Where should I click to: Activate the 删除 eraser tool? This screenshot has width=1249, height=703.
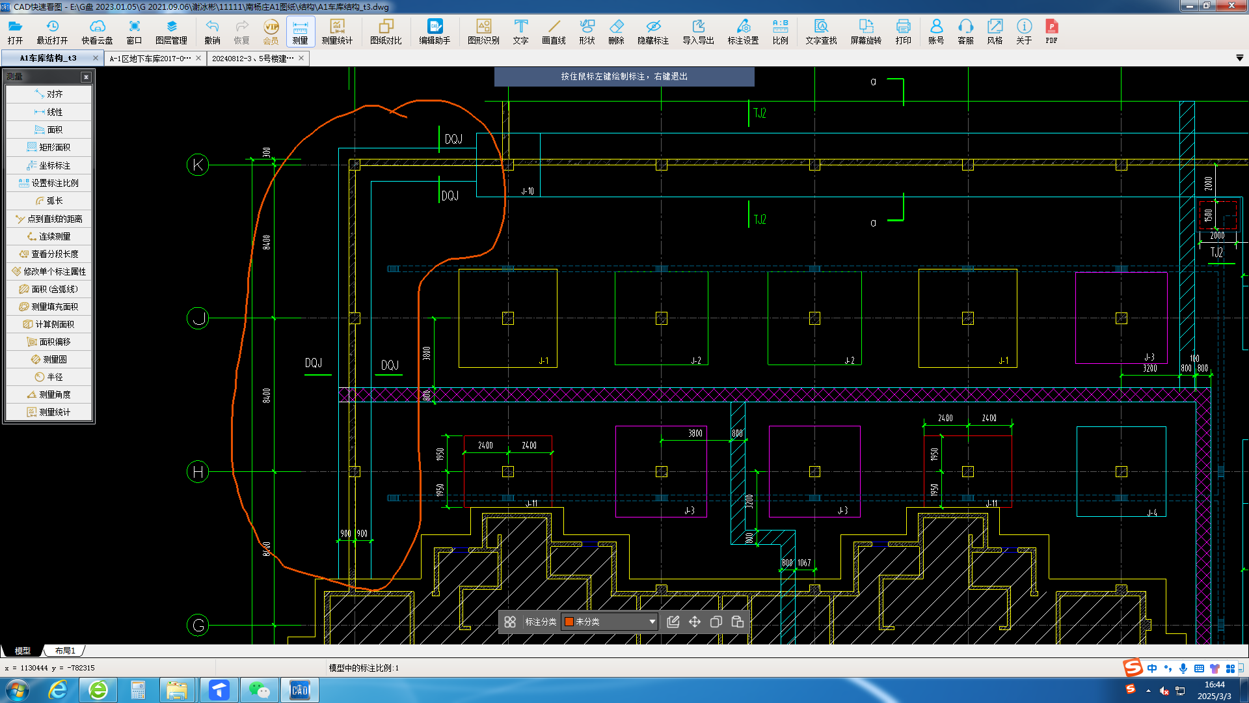616,31
